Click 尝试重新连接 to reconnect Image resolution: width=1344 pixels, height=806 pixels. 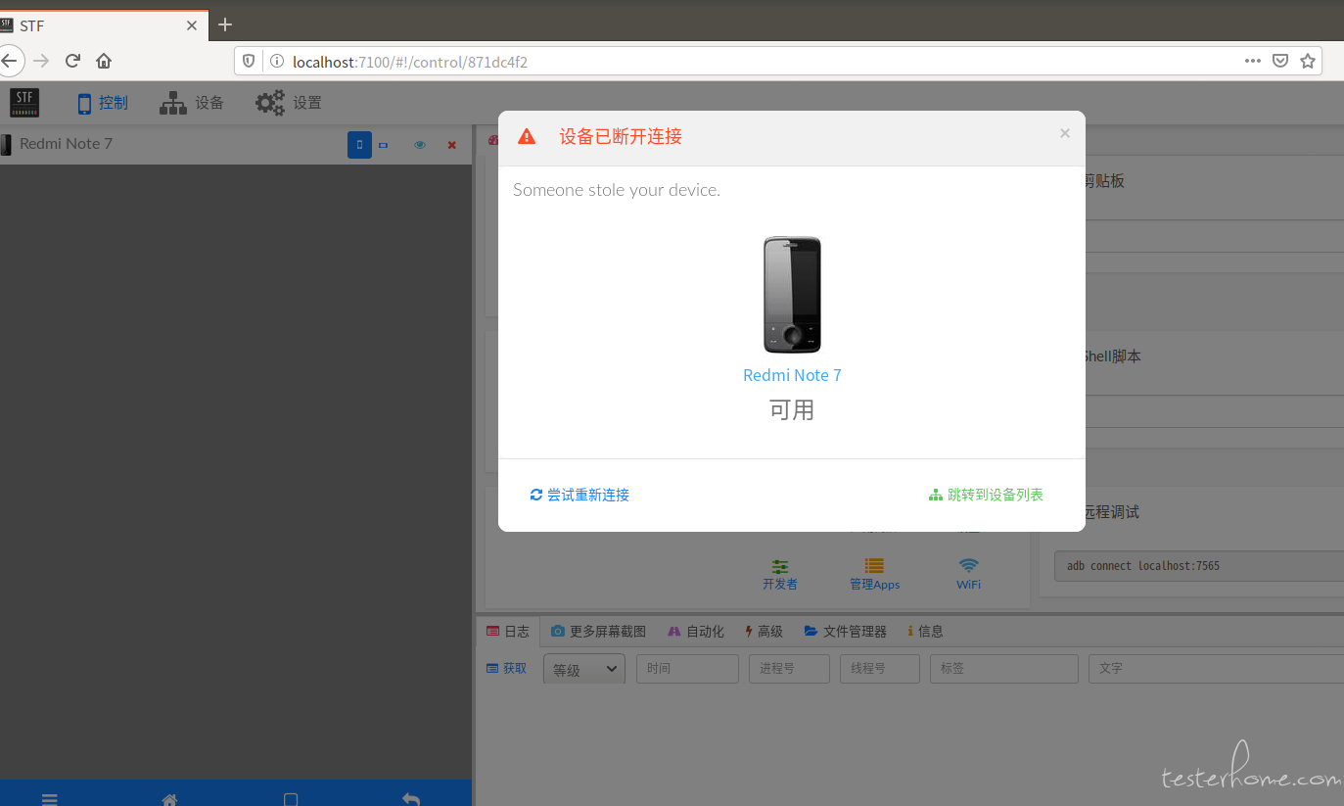pyautogui.click(x=579, y=496)
